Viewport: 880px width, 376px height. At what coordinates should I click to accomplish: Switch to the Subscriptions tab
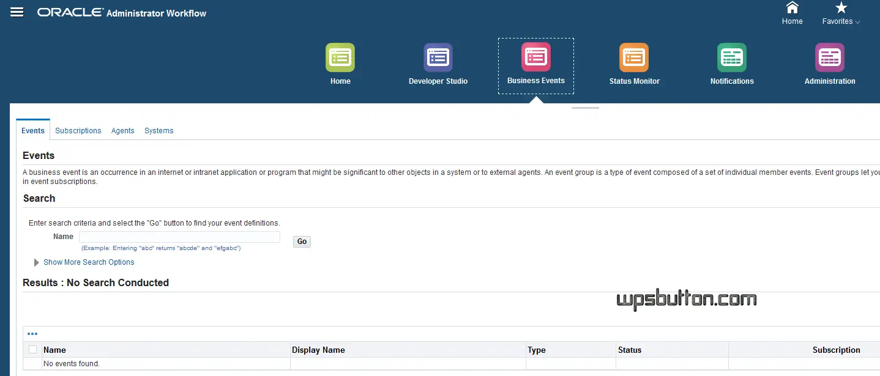coord(78,131)
